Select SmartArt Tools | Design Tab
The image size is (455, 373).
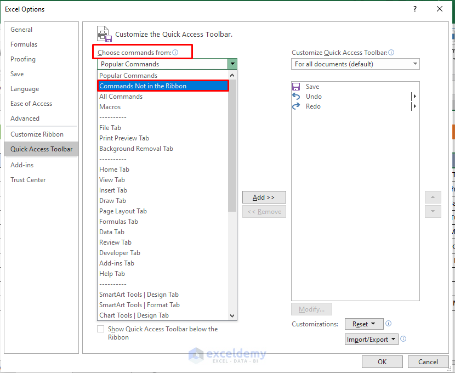point(163,295)
